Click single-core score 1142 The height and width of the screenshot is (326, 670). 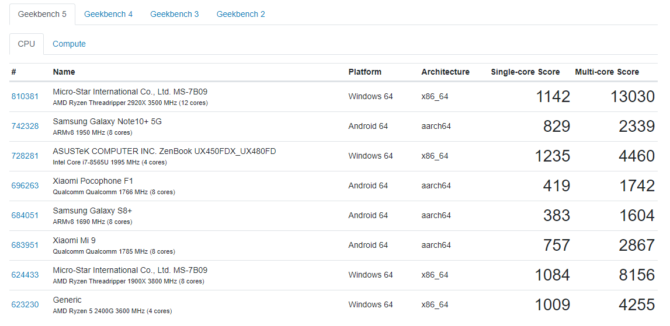pyautogui.click(x=553, y=96)
